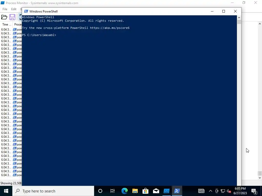The height and width of the screenshot is (196, 262).
Task: Click the muted volume tray icon
Action: point(229,191)
